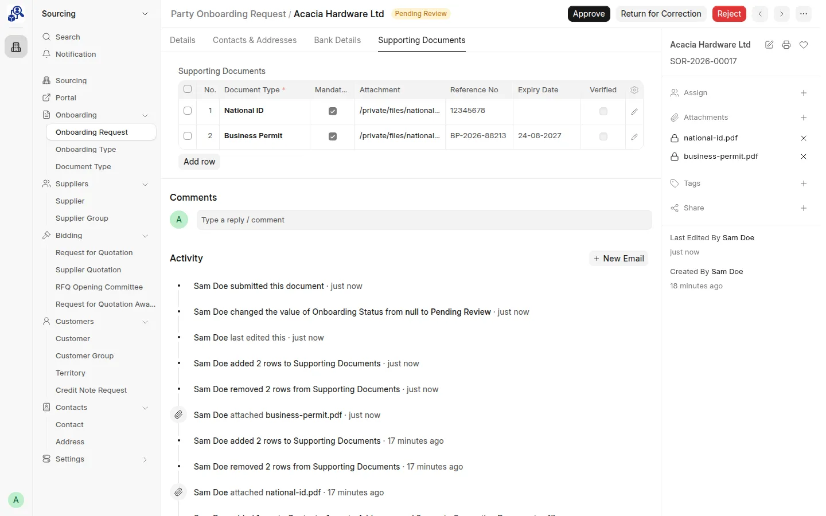This screenshot has width=826, height=516.
Task: Switch to the Bank Details tab
Action: coord(337,40)
